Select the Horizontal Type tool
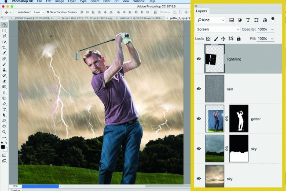Viewport: 286px width, 191px height. tap(4, 109)
